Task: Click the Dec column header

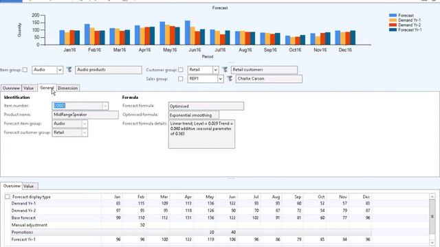Action: tap(366, 197)
